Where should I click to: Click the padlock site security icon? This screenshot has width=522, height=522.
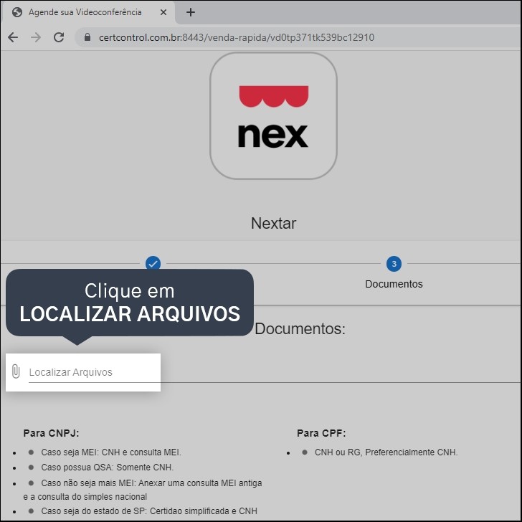point(87,37)
